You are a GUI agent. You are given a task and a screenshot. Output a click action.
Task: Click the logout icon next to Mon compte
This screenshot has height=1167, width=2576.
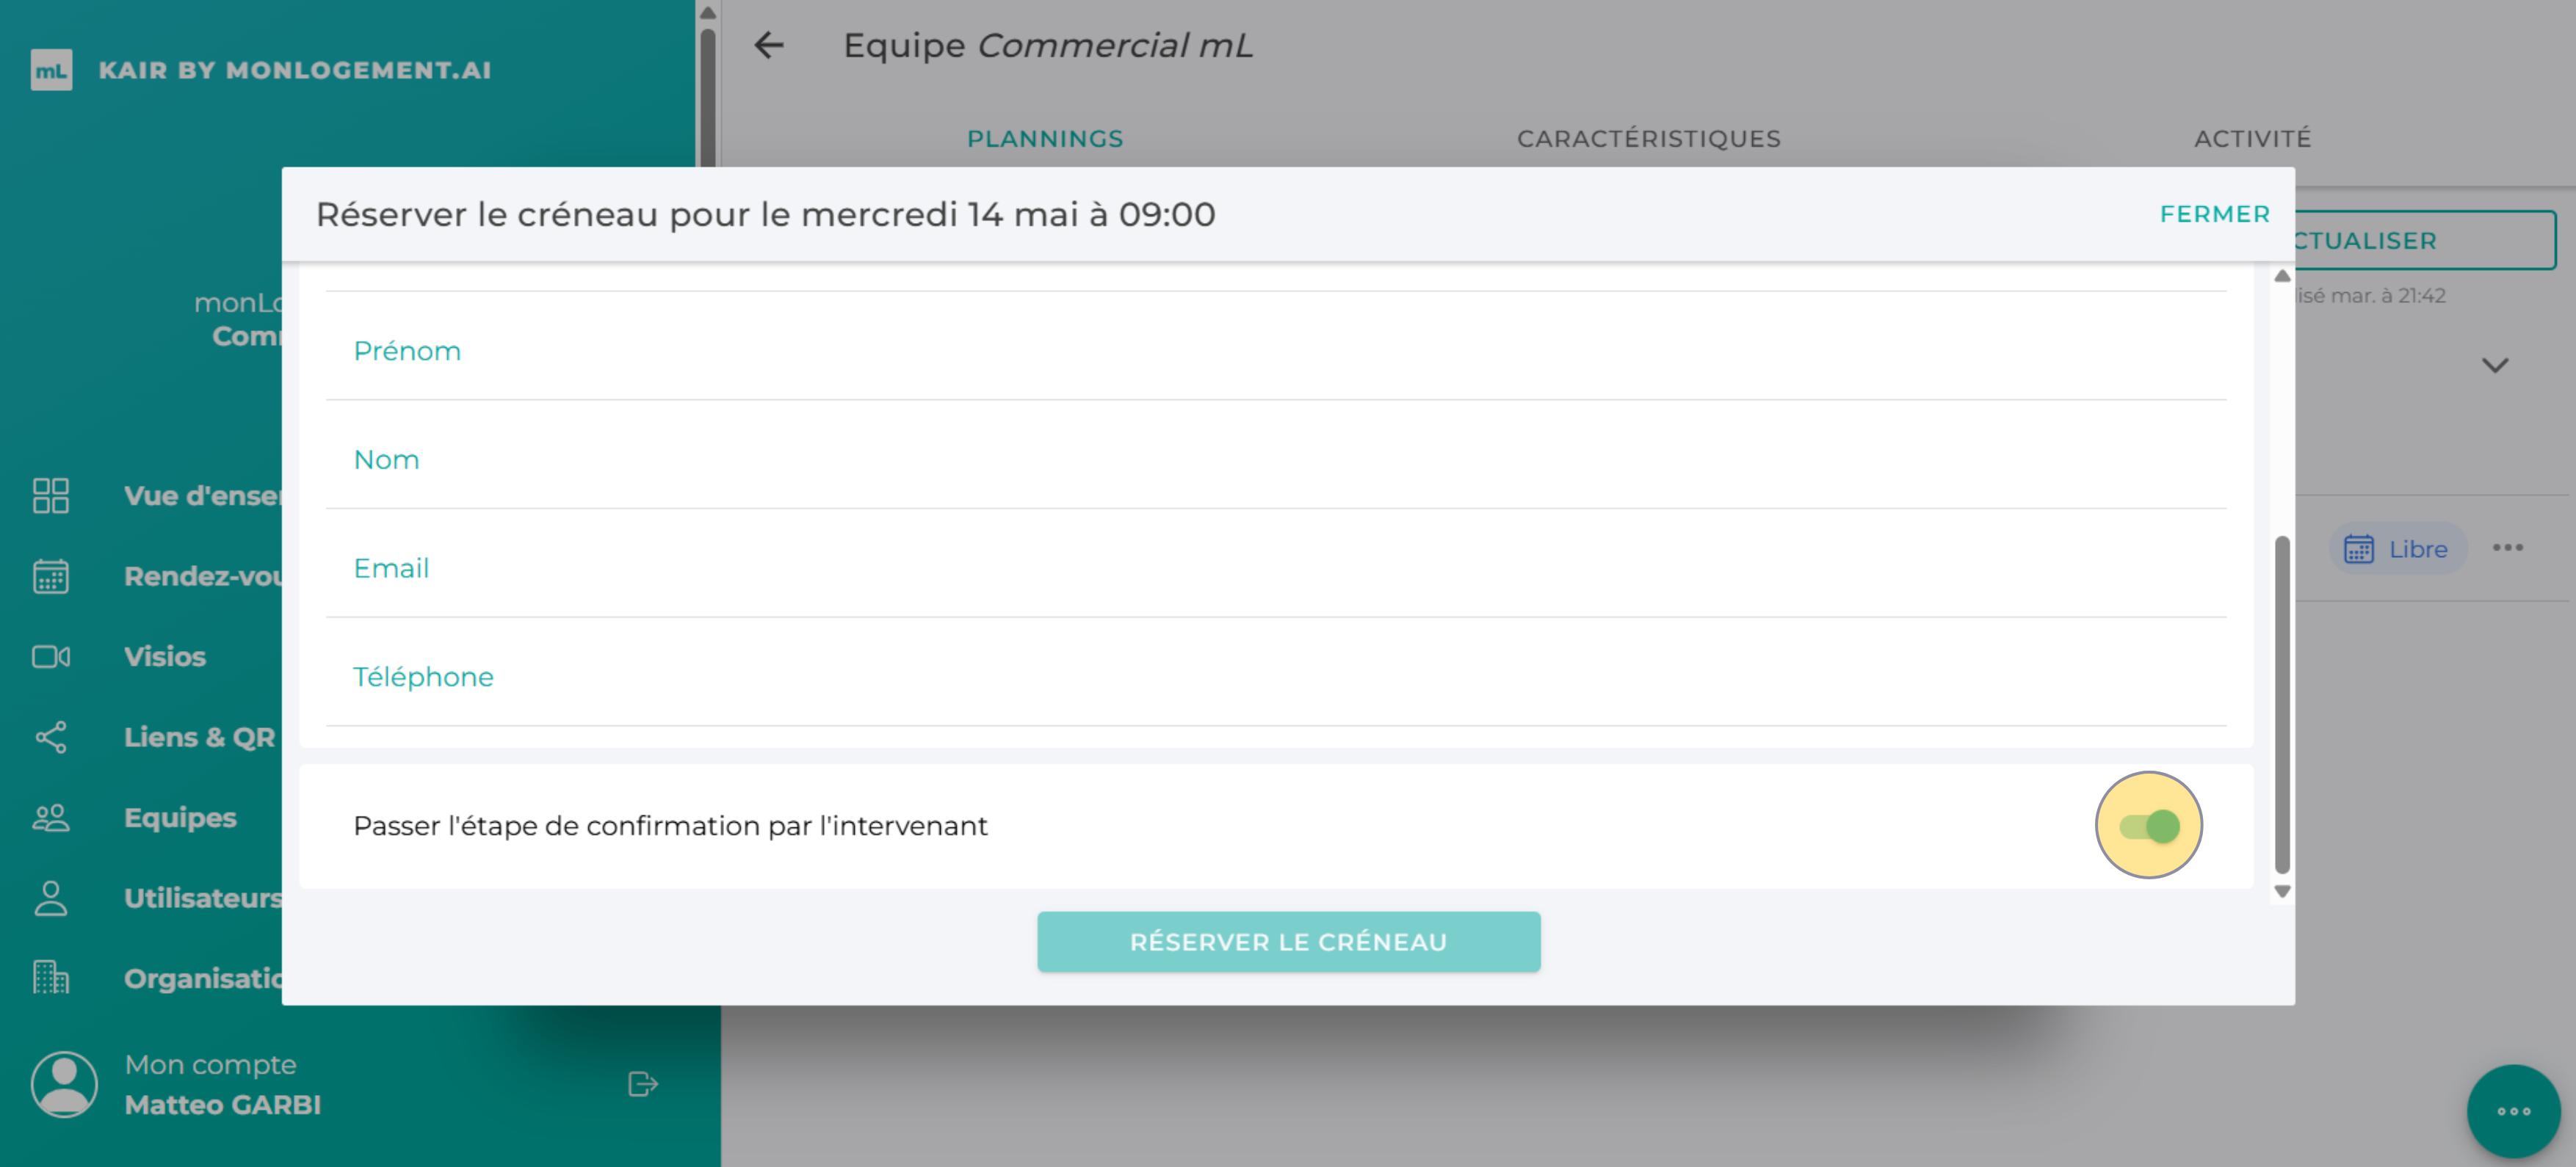pyautogui.click(x=643, y=1083)
